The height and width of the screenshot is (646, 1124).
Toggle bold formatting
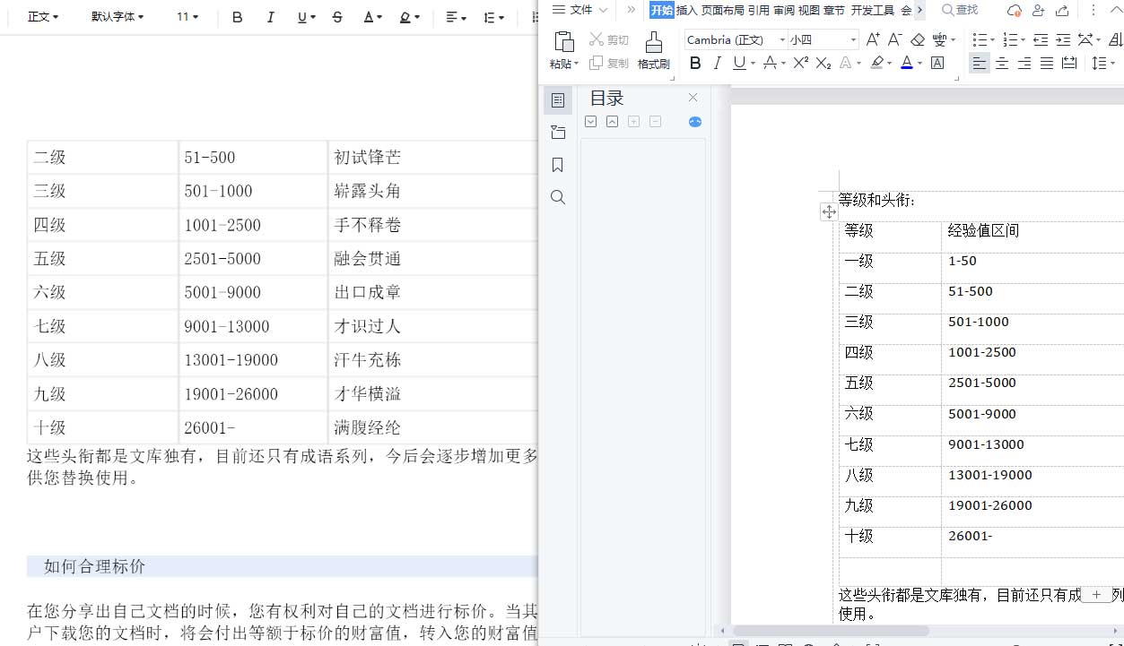coord(695,63)
